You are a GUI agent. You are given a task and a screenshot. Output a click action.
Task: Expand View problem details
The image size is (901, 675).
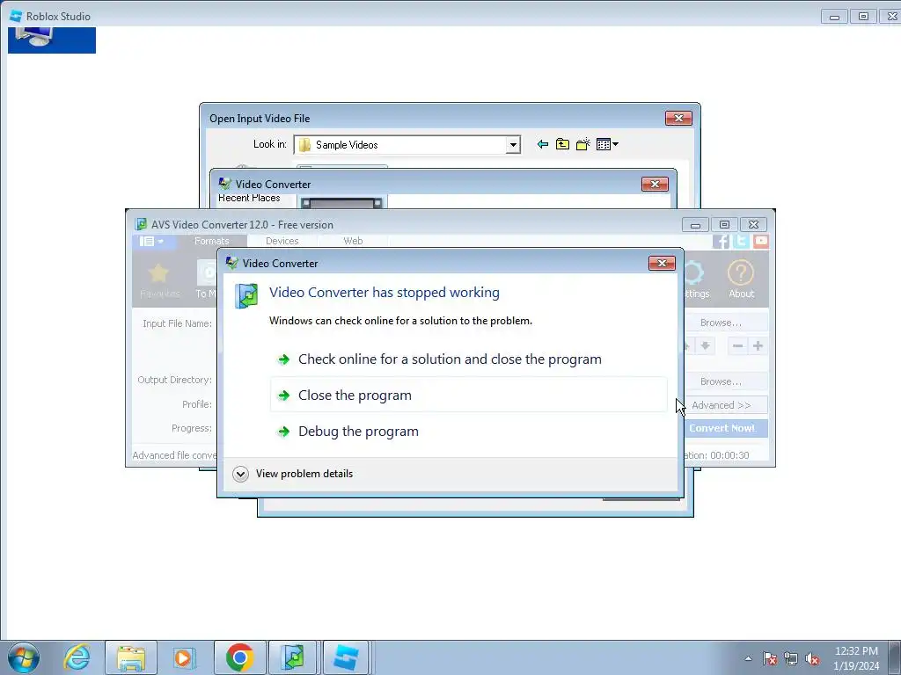point(293,474)
